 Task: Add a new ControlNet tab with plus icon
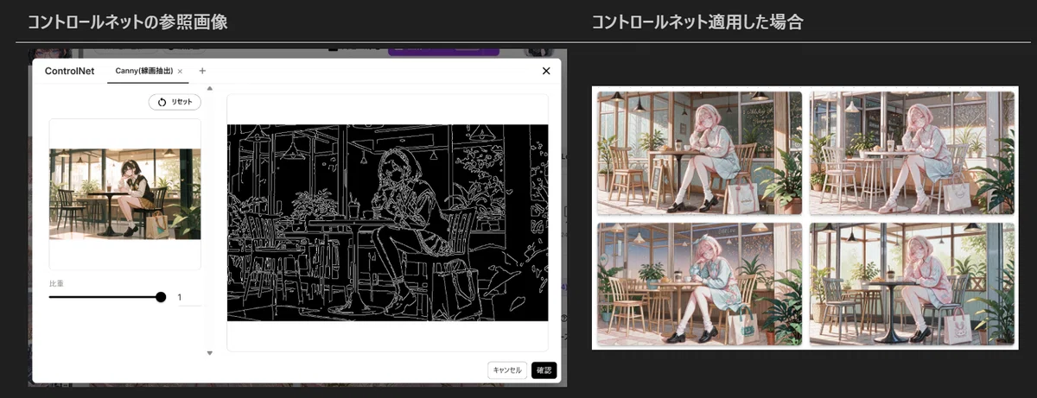click(202, 71)
